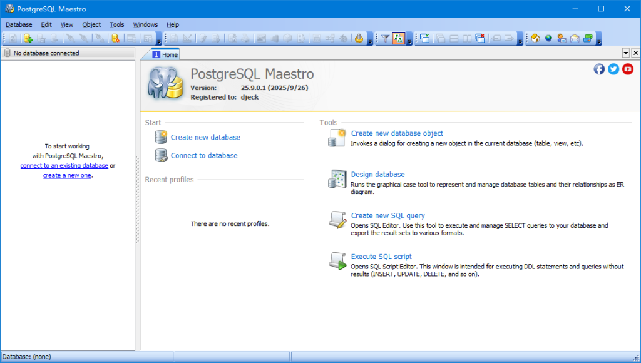Click the create database profile toolbar icon
Screen dimensions: 641x363
pyautogui.click(x=28, y=39)
